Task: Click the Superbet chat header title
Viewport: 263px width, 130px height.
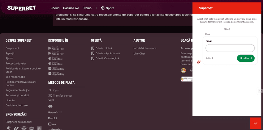Action: [x=206, y=8]
